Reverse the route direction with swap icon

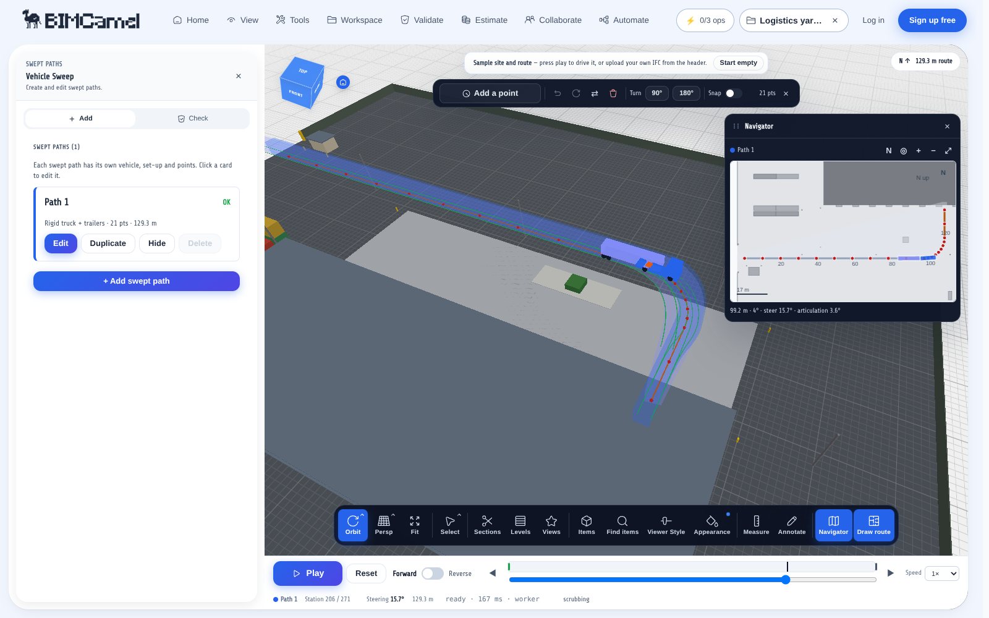tap(595, 93)
